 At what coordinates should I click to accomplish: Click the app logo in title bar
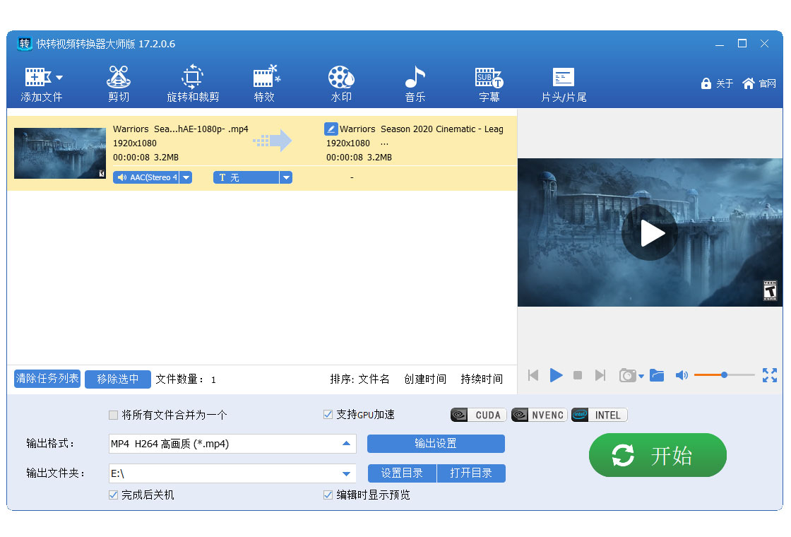tap(24, 44)
